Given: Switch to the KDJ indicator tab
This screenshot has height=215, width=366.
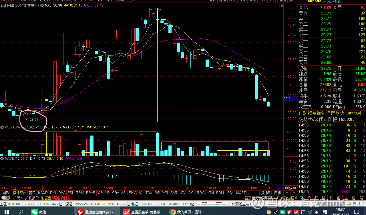Looking at the screenshot, I should pos(182,193).
